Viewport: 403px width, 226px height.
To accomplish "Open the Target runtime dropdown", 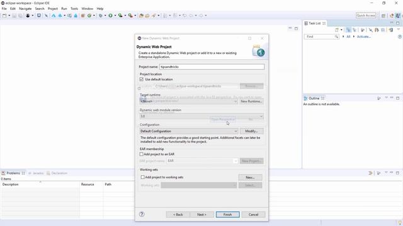I will (x=189, y=101).
